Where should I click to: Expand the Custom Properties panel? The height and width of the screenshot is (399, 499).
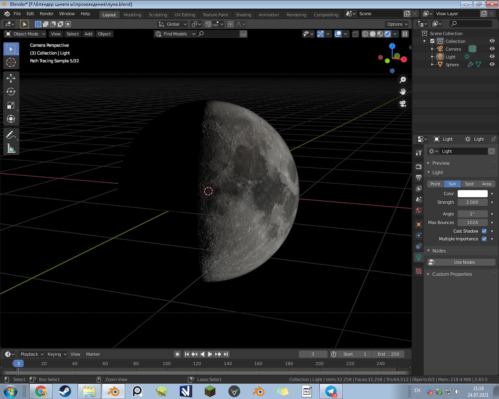pos(452,274)
